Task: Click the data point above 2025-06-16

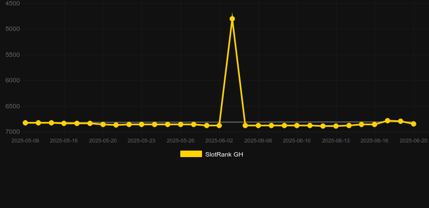Action: [x=375, y=125]
